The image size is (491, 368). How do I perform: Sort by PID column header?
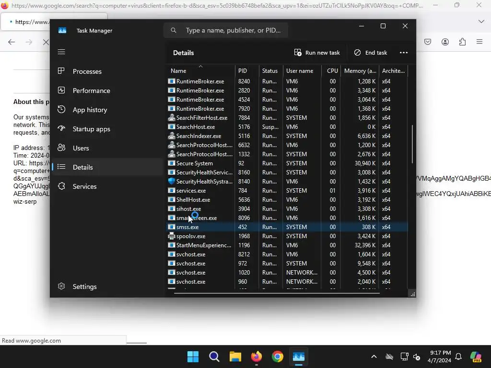(247, 71)
